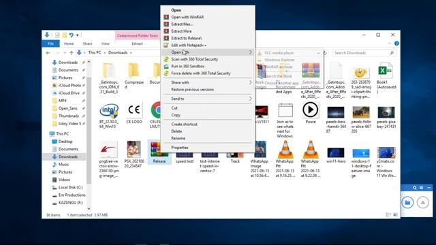Screen dimensions: 436x245
Task: Choose Cut from context menu
Action: (174, 108)
